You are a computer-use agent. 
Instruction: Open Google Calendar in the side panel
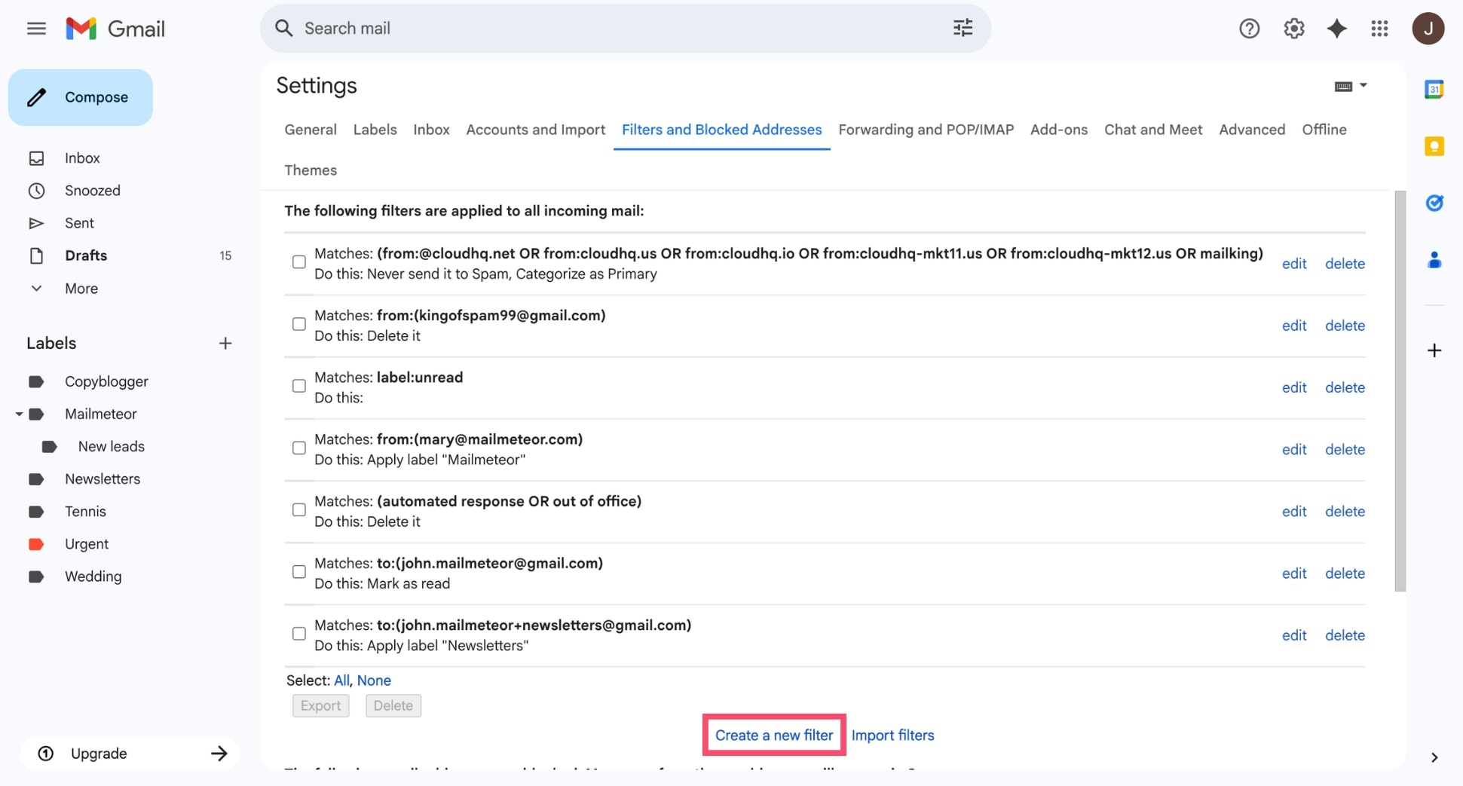[1434, 89]
